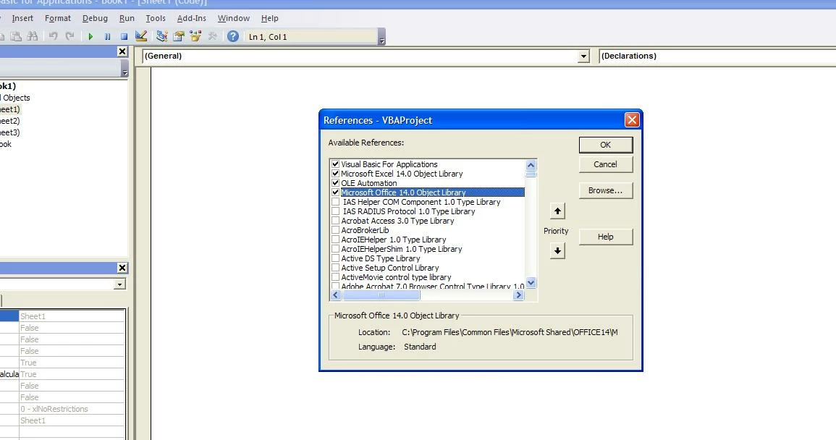This screenshot has width=836, height=440.
Task: Open the Run menu
Action: 127,18
